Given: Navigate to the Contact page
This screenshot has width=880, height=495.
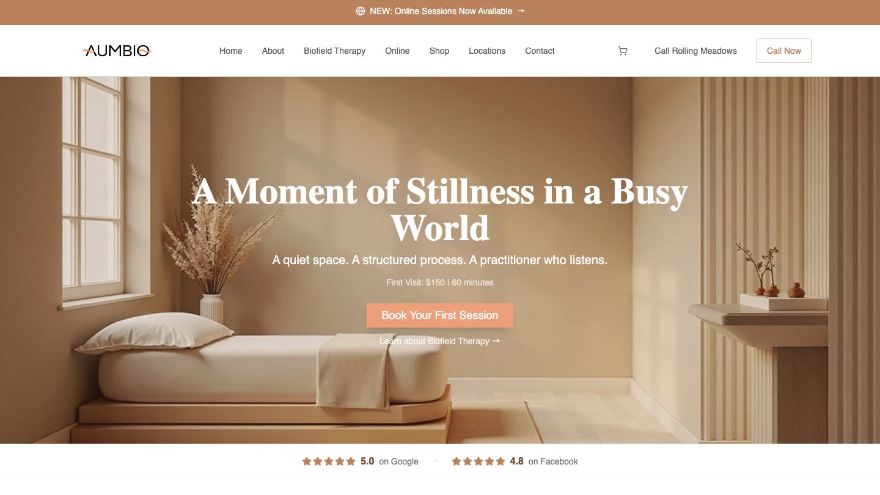Looking at the screenshot, I should (540, 51).
